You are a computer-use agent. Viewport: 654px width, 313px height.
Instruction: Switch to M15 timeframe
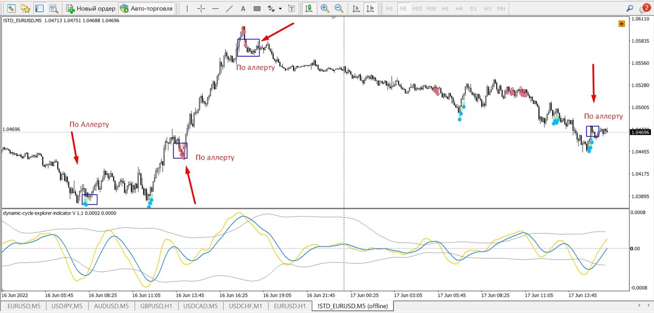coord(417,9)
